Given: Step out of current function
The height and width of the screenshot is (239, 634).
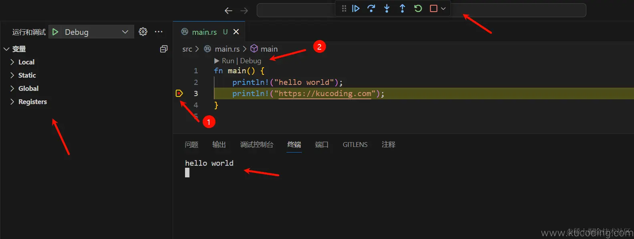Looking at the screenshot, I should pyautogui.click(x=403, y=8).
